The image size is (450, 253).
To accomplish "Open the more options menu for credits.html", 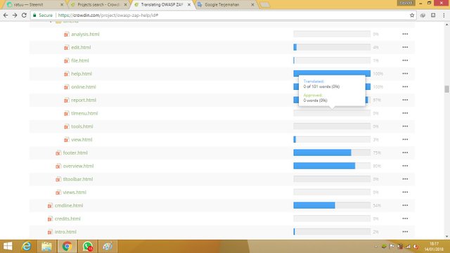I will tap(405, 219).
